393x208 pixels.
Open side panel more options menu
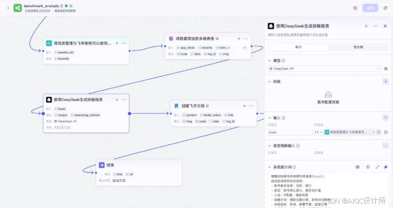(376, 26)
